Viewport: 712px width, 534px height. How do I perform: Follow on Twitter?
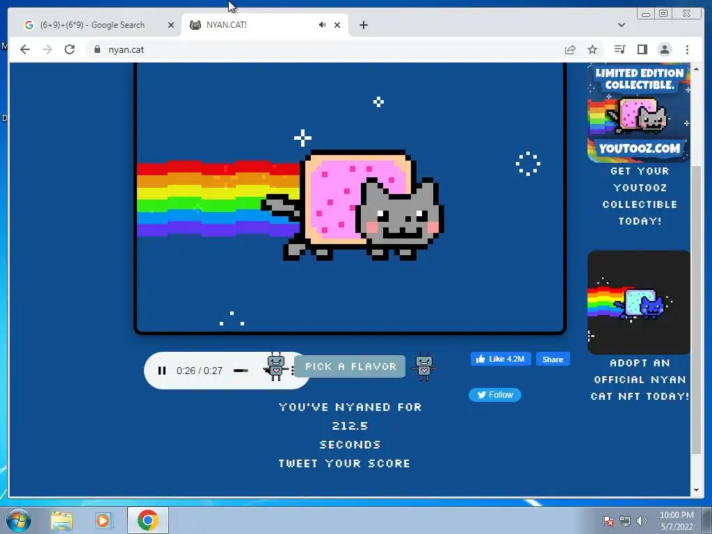coord(495,395)
